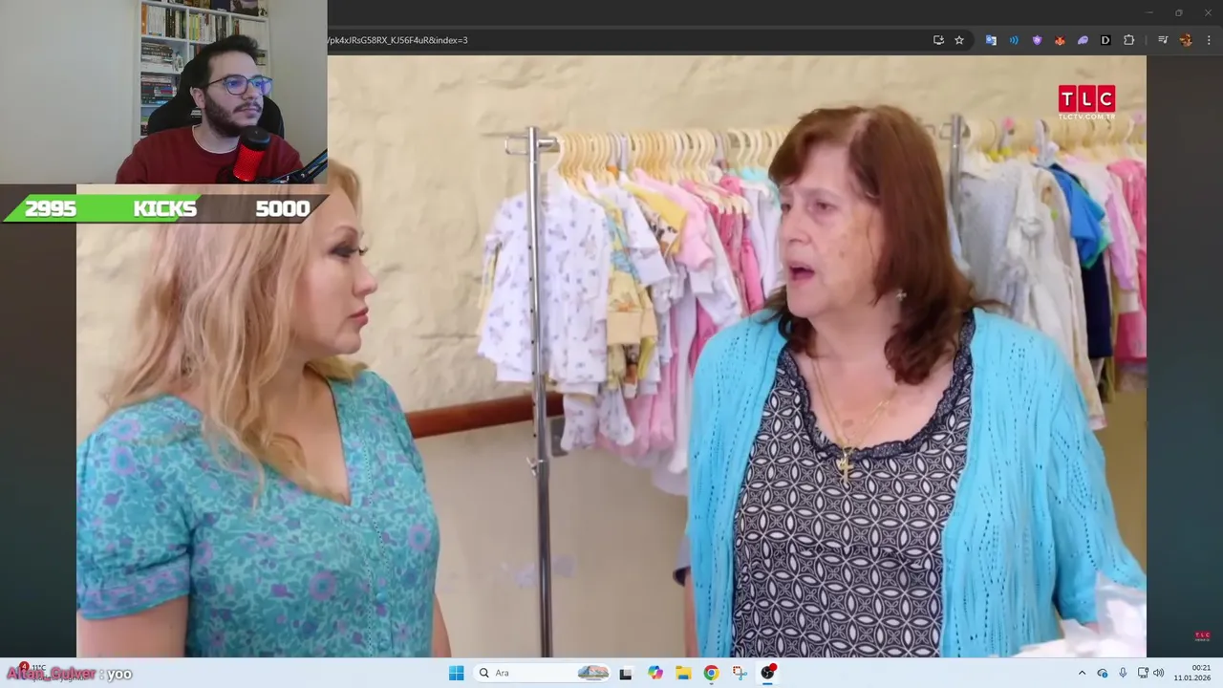The width and height of the screenshot is (1223, 688).
Task: Open File Explorer from the taskbar
Action: pos(683,673)
